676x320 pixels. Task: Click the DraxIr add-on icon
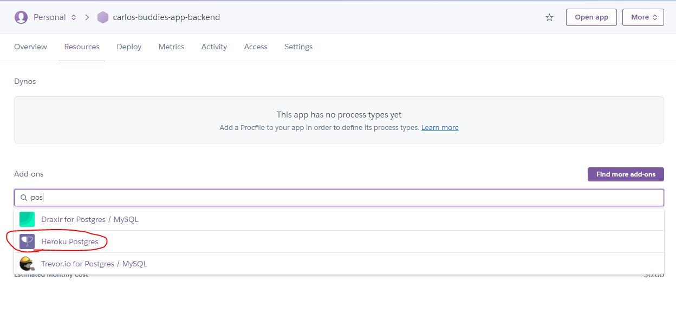tap(27, 219)
